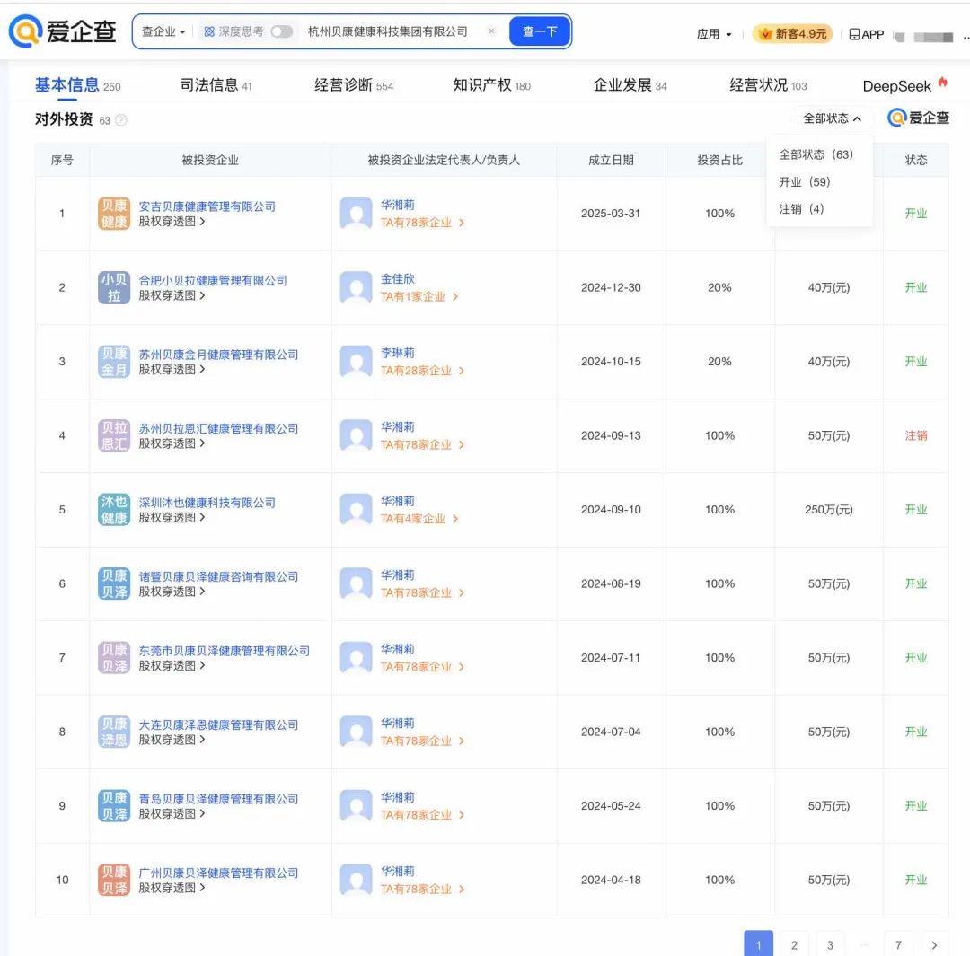The image size is (970, 956).
Task: Click the 贝康贝泽 logo icon for 东莞 row
Action: coord(114,657)
